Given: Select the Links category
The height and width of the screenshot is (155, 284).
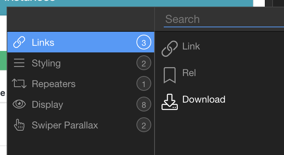Looking at the screenshot, I should 43,42.
